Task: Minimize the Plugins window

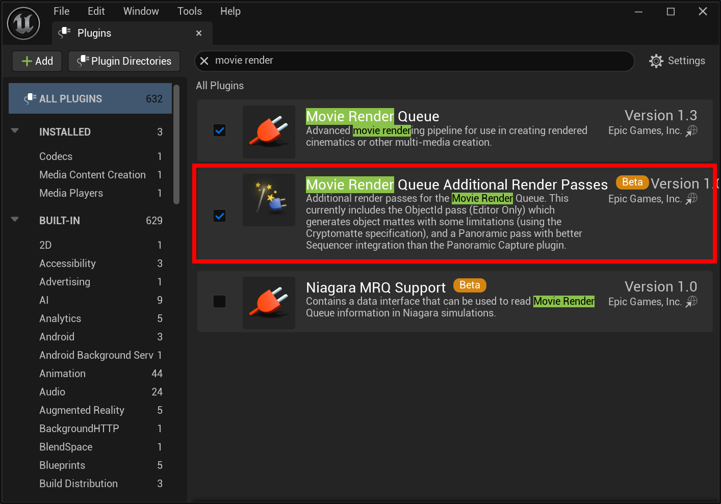Action: tap(638, 11)
